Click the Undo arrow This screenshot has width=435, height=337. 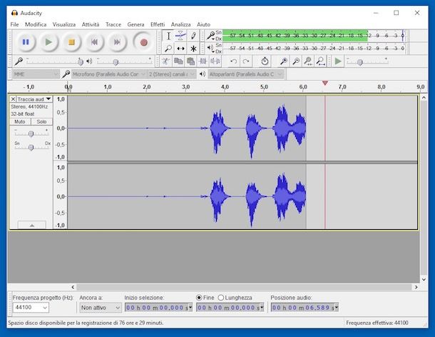pos(234,61)
